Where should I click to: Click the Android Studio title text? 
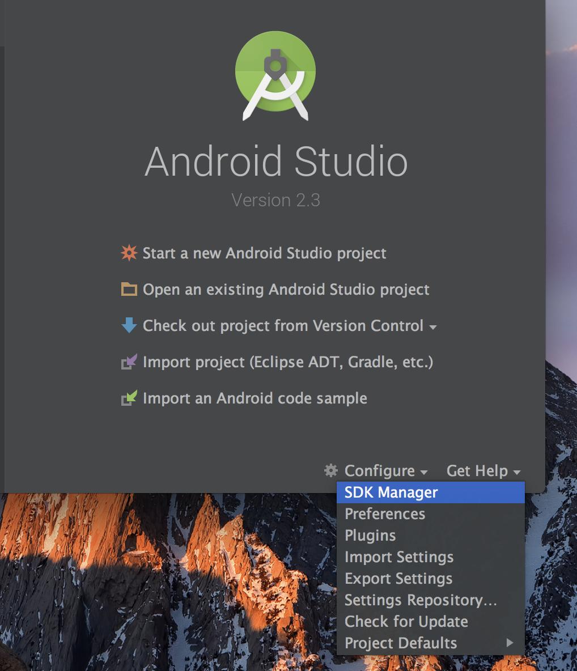276,161
